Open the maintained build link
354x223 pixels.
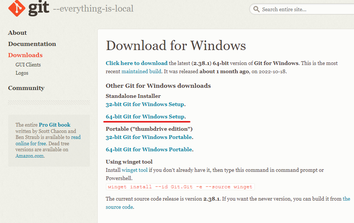[x=141, y=72]
